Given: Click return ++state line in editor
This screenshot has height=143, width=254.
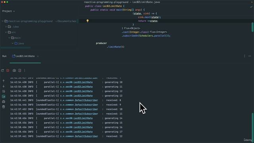Looking at the screenshot, I should point(148,21).
